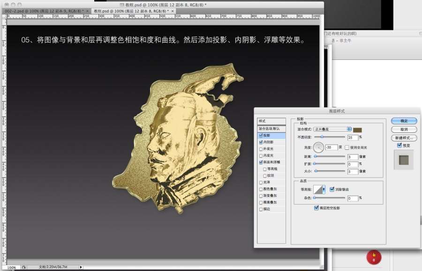
Task: Click the 新建样式 new style button
Action: pos(404,138)
